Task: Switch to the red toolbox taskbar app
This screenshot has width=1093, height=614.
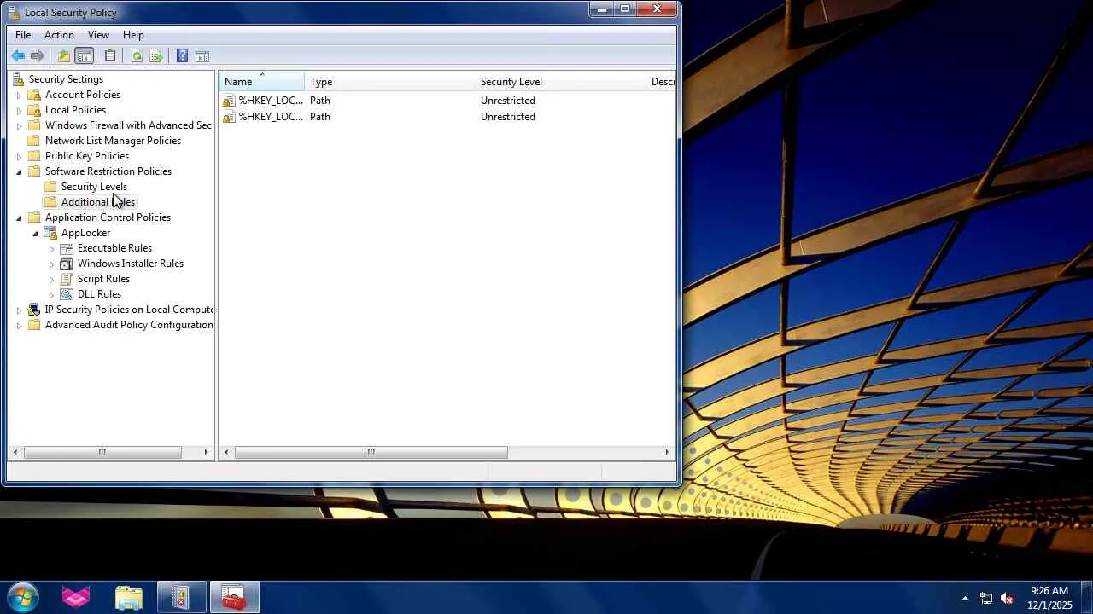Action: point(233,597)
